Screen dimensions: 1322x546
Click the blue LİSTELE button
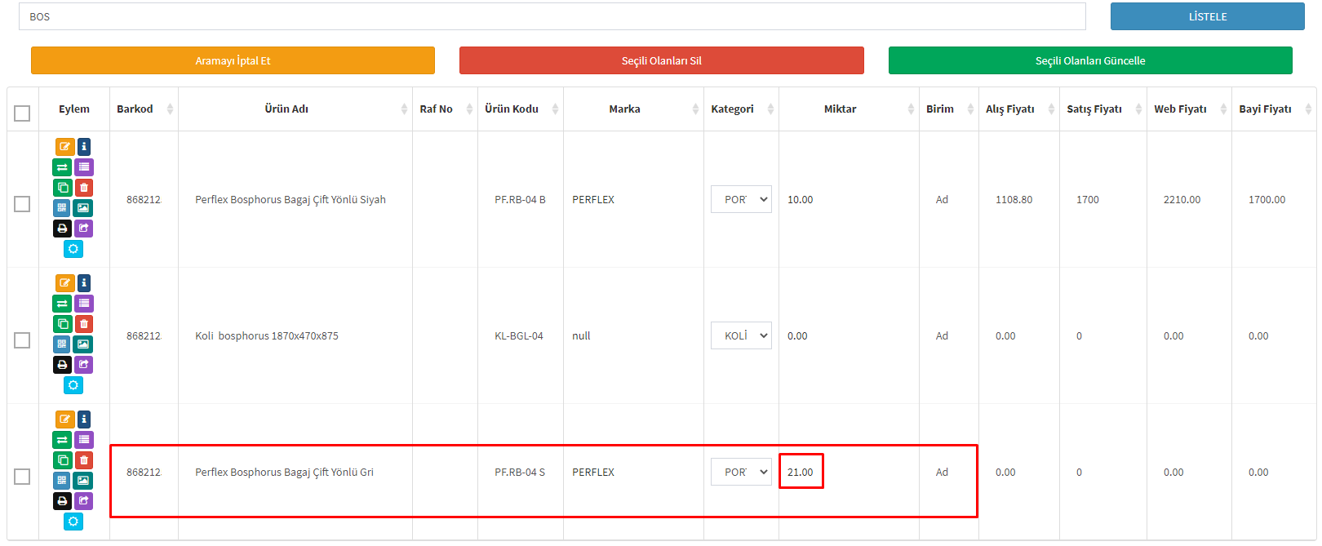tap(1207, 16)
